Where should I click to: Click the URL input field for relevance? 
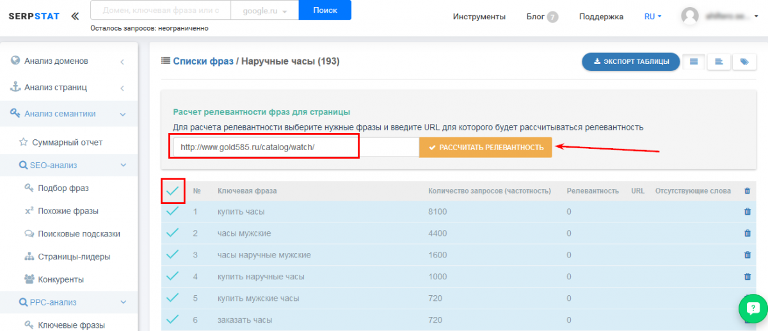pyautogui.click(x=295, y=147)
